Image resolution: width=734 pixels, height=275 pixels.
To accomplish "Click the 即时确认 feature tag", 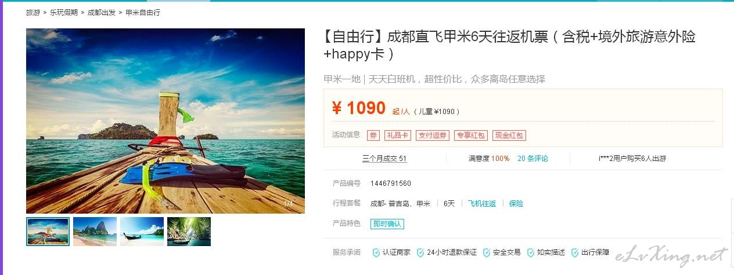I will pos(387,224).
